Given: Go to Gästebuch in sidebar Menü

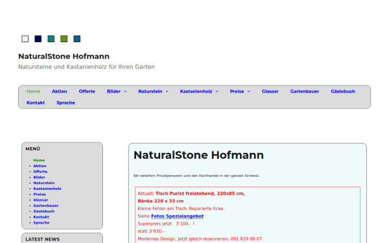Looking at the screenshot, I should (44, 211).
